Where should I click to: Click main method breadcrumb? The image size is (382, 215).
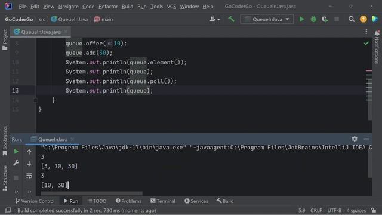[x=103, y=19]
